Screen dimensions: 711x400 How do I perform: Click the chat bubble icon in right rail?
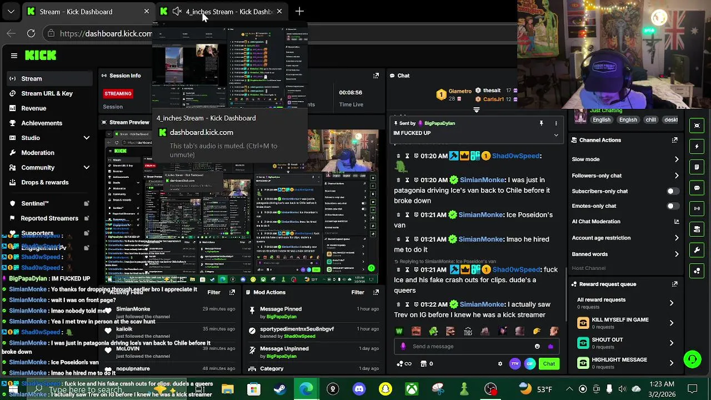point(697,188)
